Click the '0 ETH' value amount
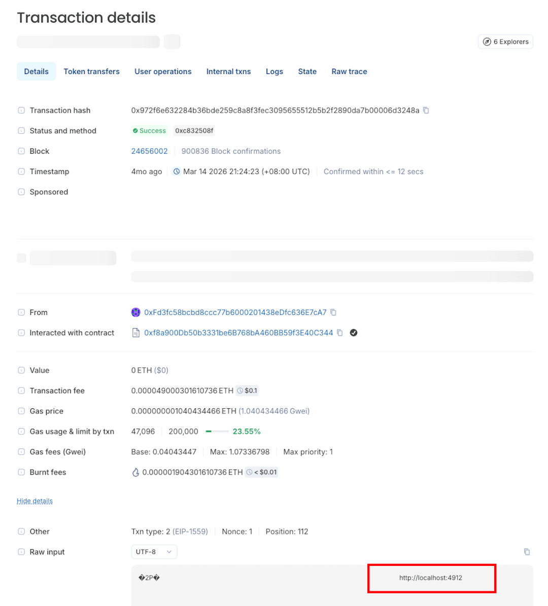The image size is (548, 606). click(141, 370)
